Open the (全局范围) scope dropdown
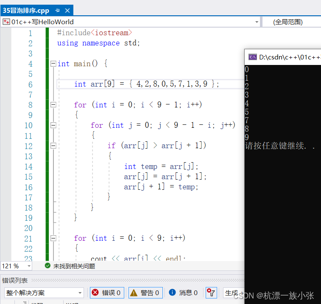 (288, 22)
